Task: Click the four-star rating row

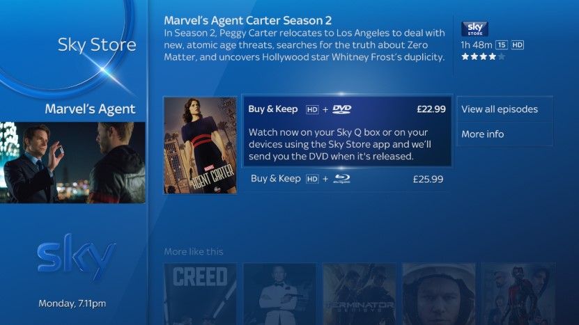Action: click(x=483, y=56)
